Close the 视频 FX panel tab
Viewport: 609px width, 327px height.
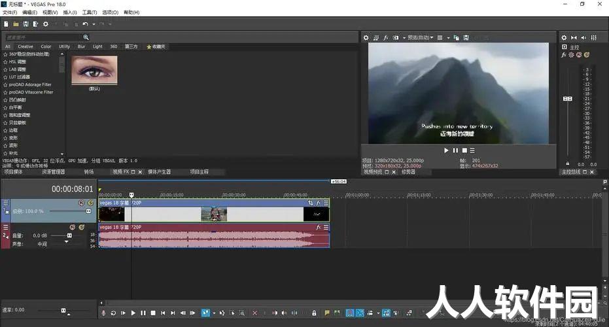[140, 171]
